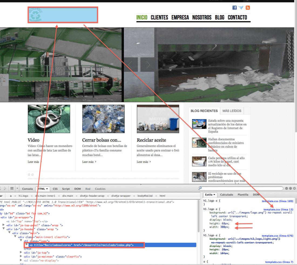Click the plastic bottles article thumbnail
The height and width of the screenshot is (265, 297).
(x=103, y=119)
